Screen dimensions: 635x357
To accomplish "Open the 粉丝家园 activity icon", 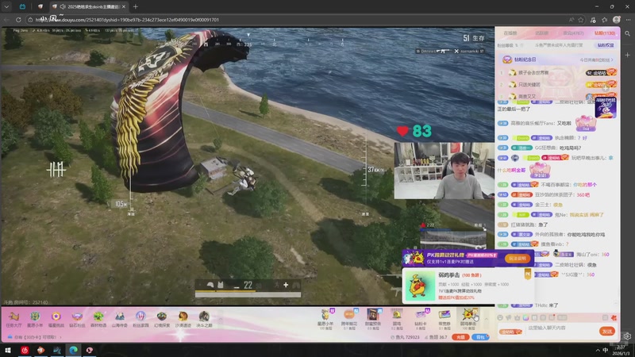I will click(140, 319).
